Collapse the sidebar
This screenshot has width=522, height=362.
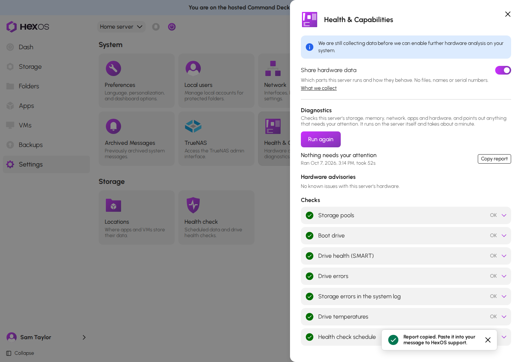tap(20, 353)
